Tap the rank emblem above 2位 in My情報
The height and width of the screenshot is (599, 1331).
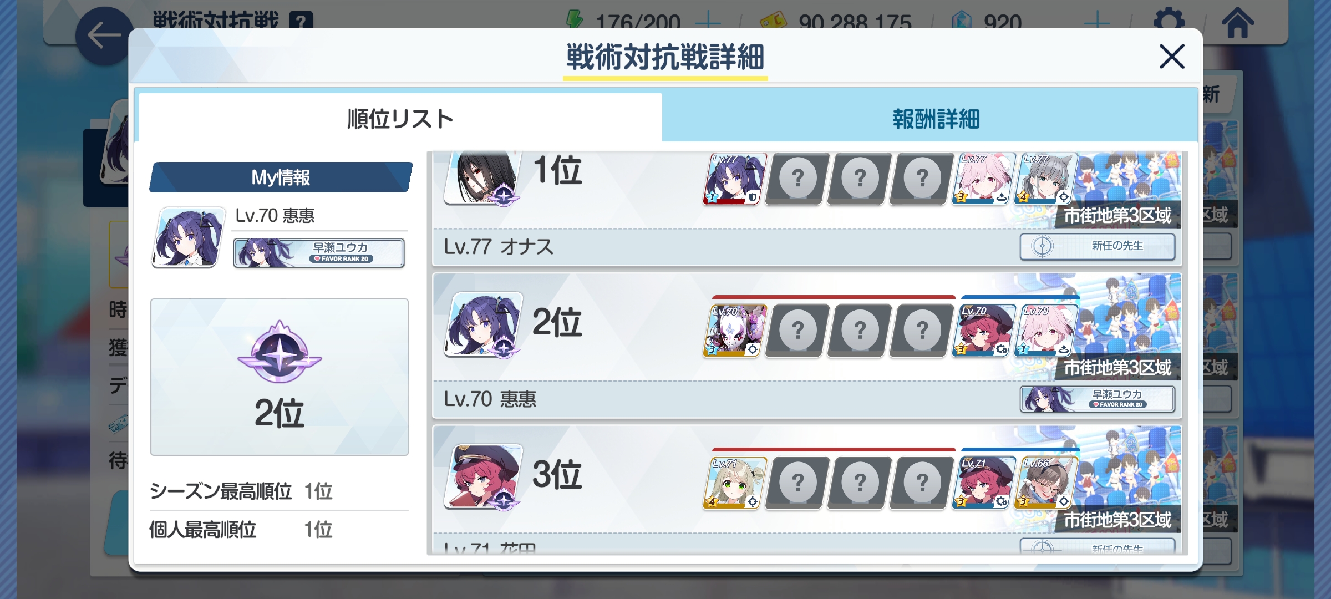[280, 353]
